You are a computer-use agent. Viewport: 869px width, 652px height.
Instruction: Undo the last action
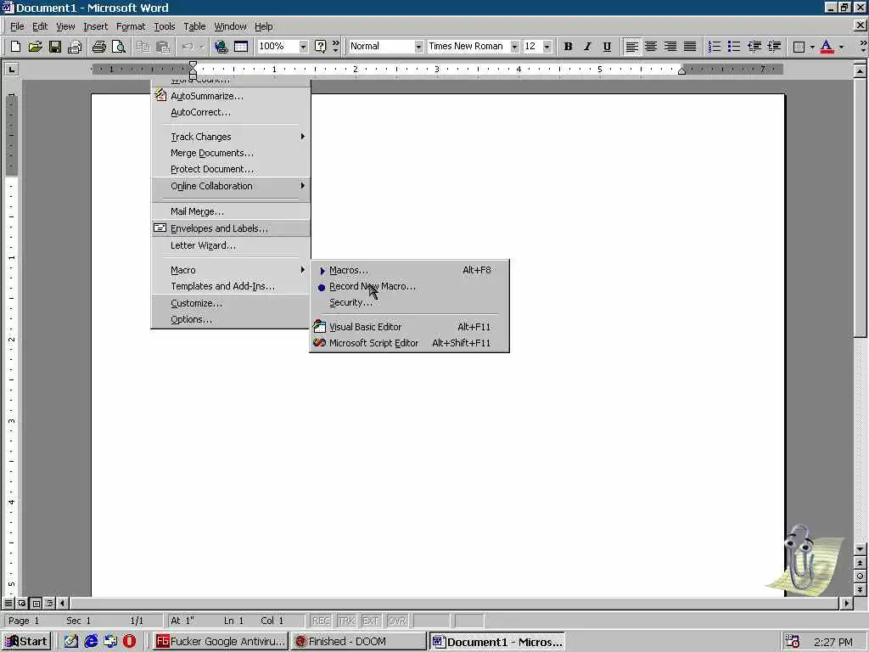coord(188,47)
